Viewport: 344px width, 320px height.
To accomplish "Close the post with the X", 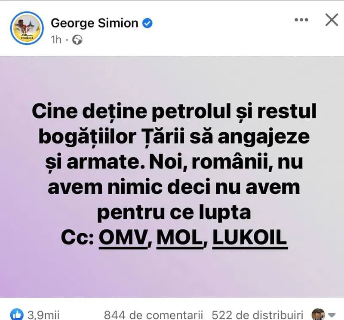I will pyautogui.click(x=332, y=20).
